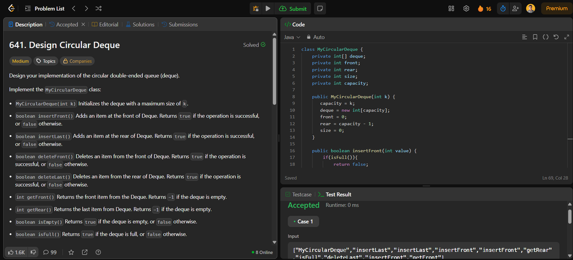Open settings gear icon

click(x=467, y=9)
